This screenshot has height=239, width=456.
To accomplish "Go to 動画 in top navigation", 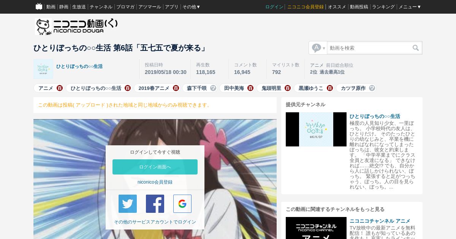I will click(51, 7).
